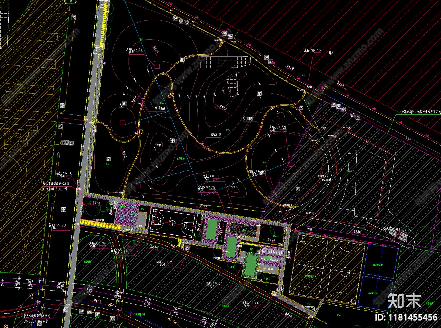Click the '沟底496.17' elevation label
The height and width of the screenshot is (328, 441).
point(135,50)
